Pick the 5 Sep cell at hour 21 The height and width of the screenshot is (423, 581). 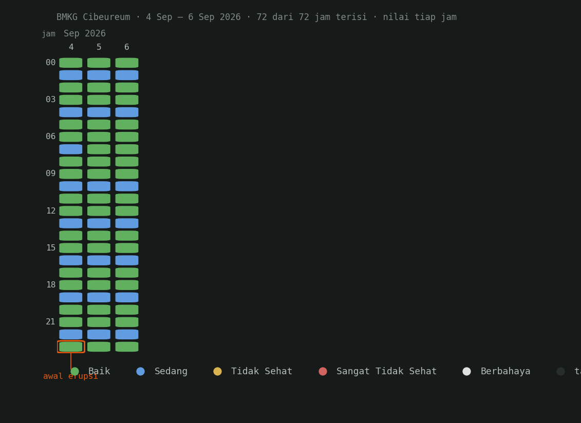click(99, 322)
